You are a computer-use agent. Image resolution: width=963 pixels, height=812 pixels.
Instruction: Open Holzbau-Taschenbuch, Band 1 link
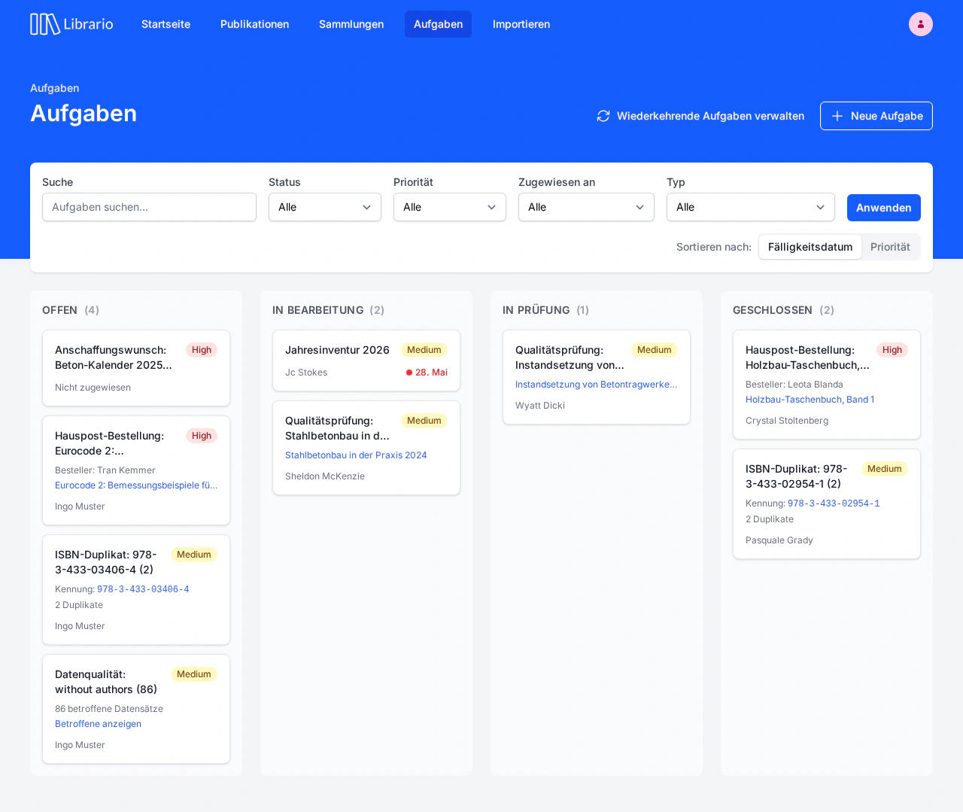point(810,400)
